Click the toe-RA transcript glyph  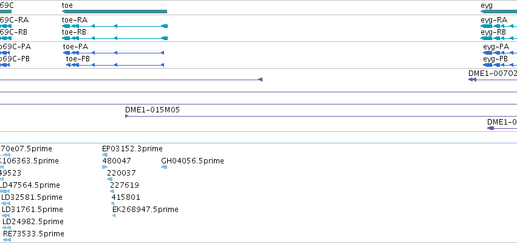point(115,26)
